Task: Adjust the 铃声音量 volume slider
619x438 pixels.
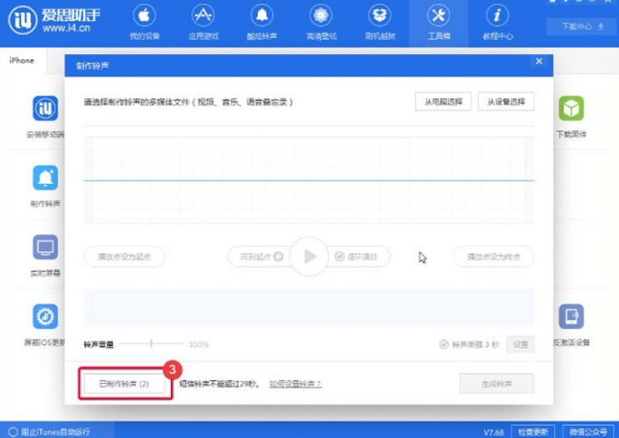Action: tap(152, 344)
